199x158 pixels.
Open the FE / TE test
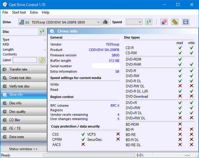[24, 128]
